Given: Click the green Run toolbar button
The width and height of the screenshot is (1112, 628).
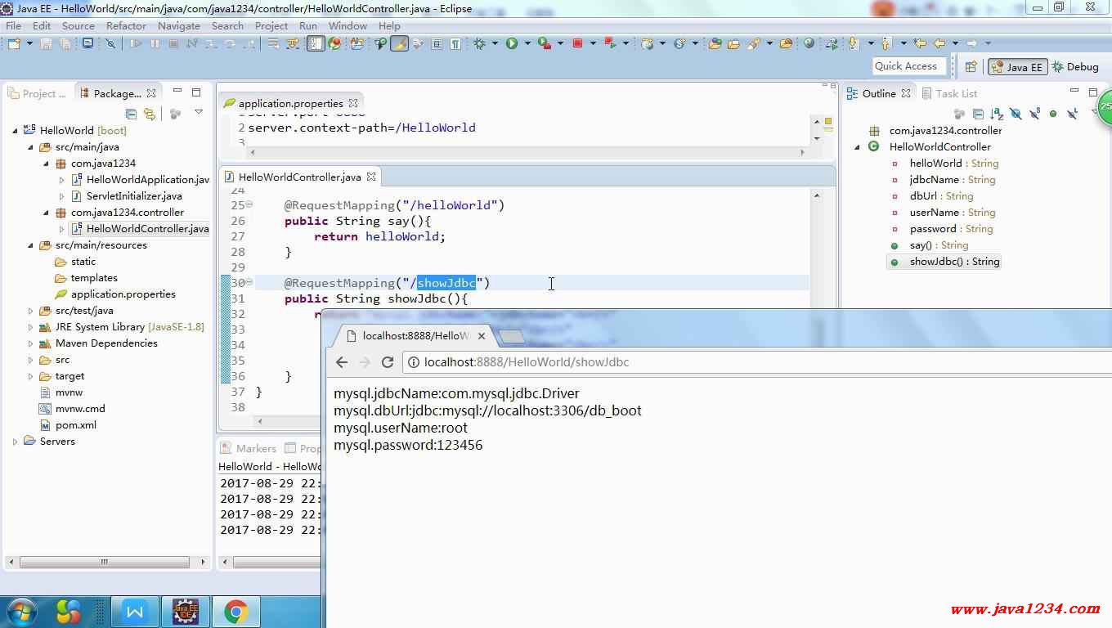Looking at the screenshot, I should [512, 43].
